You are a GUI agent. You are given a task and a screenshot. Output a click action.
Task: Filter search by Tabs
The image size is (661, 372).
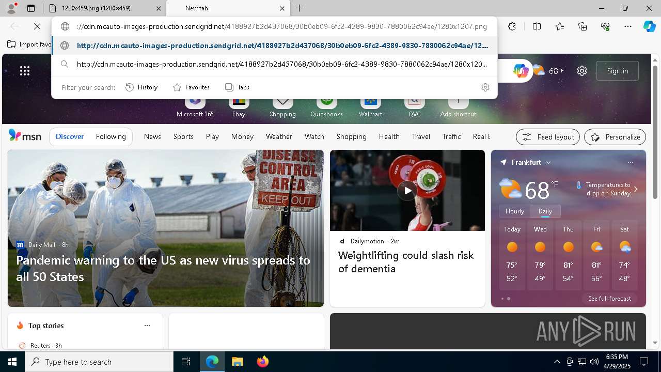[238, 87]
